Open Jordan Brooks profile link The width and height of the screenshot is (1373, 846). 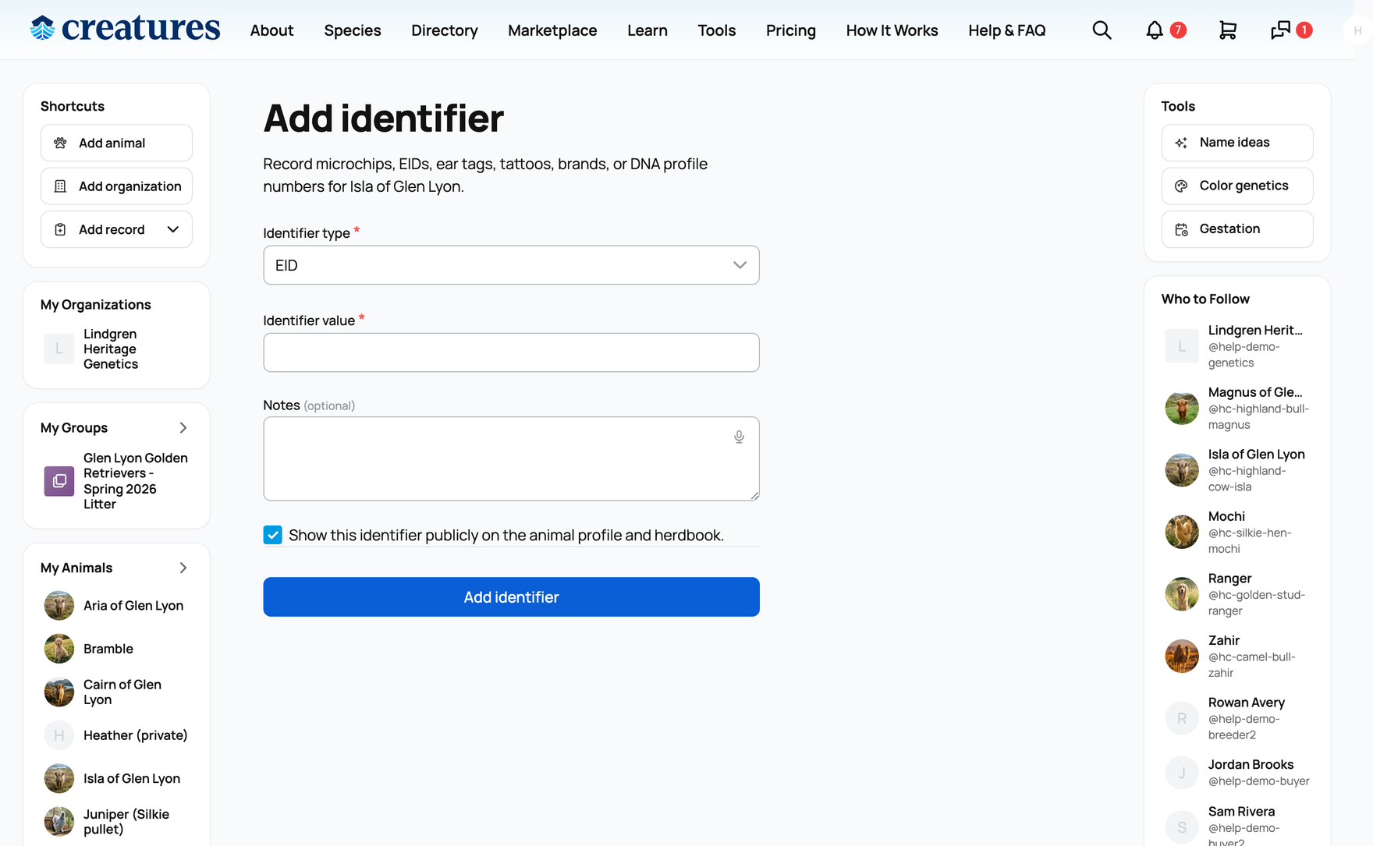1251,765
